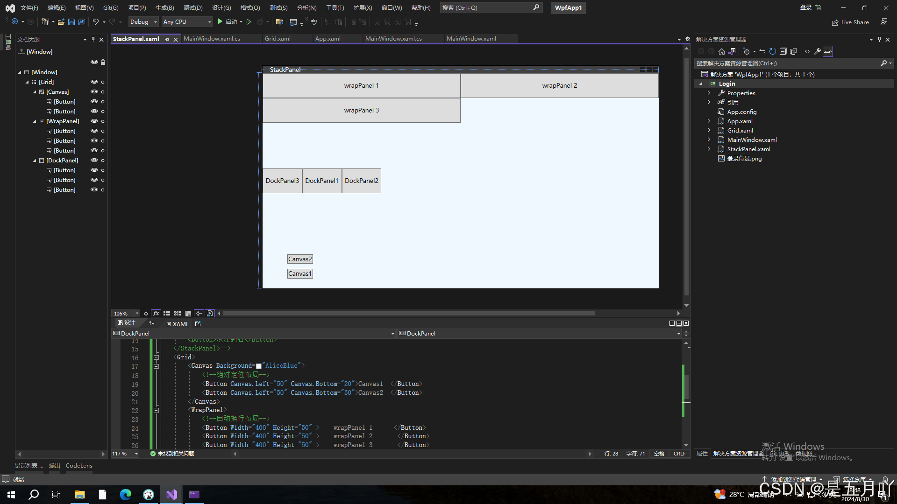Click the AliceBlue color swatch in XAML code
Screen dimensions: 897x504
point(258,366)
